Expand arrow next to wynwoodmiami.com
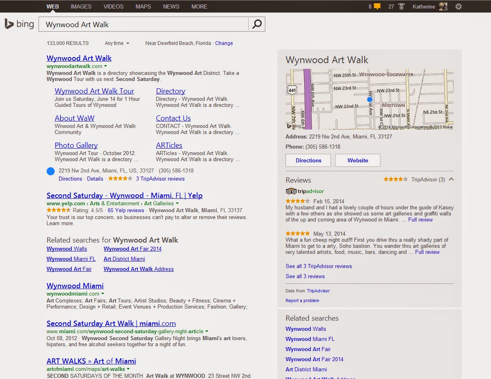The image size is (491, 379). pos(102,294)
